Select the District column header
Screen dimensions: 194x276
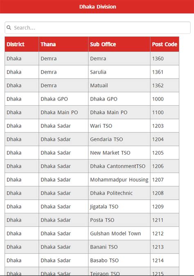[22, 44]
